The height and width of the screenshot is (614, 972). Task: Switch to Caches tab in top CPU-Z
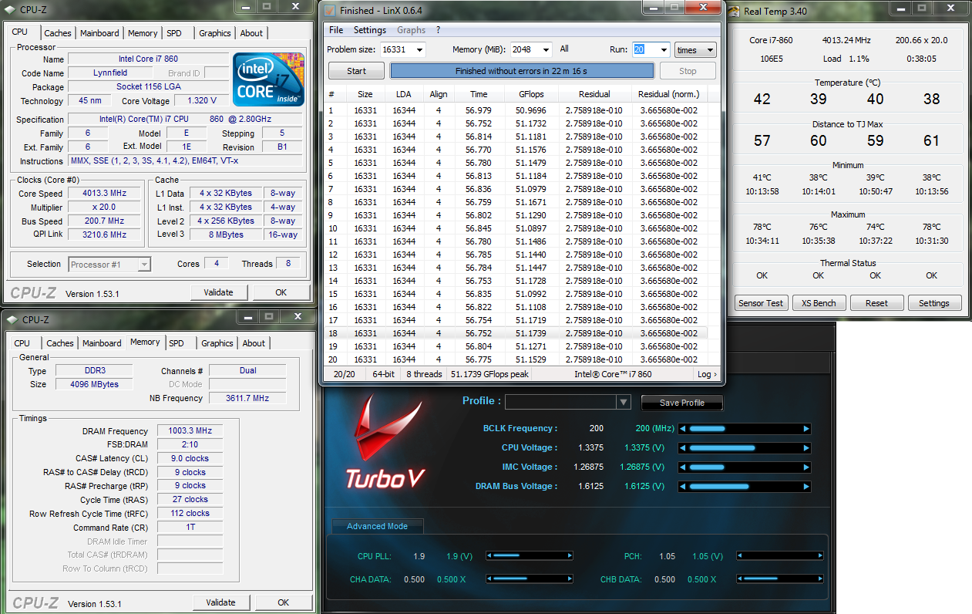point(58,33)
